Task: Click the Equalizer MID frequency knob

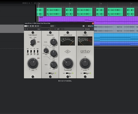Action: pos(46,50)
